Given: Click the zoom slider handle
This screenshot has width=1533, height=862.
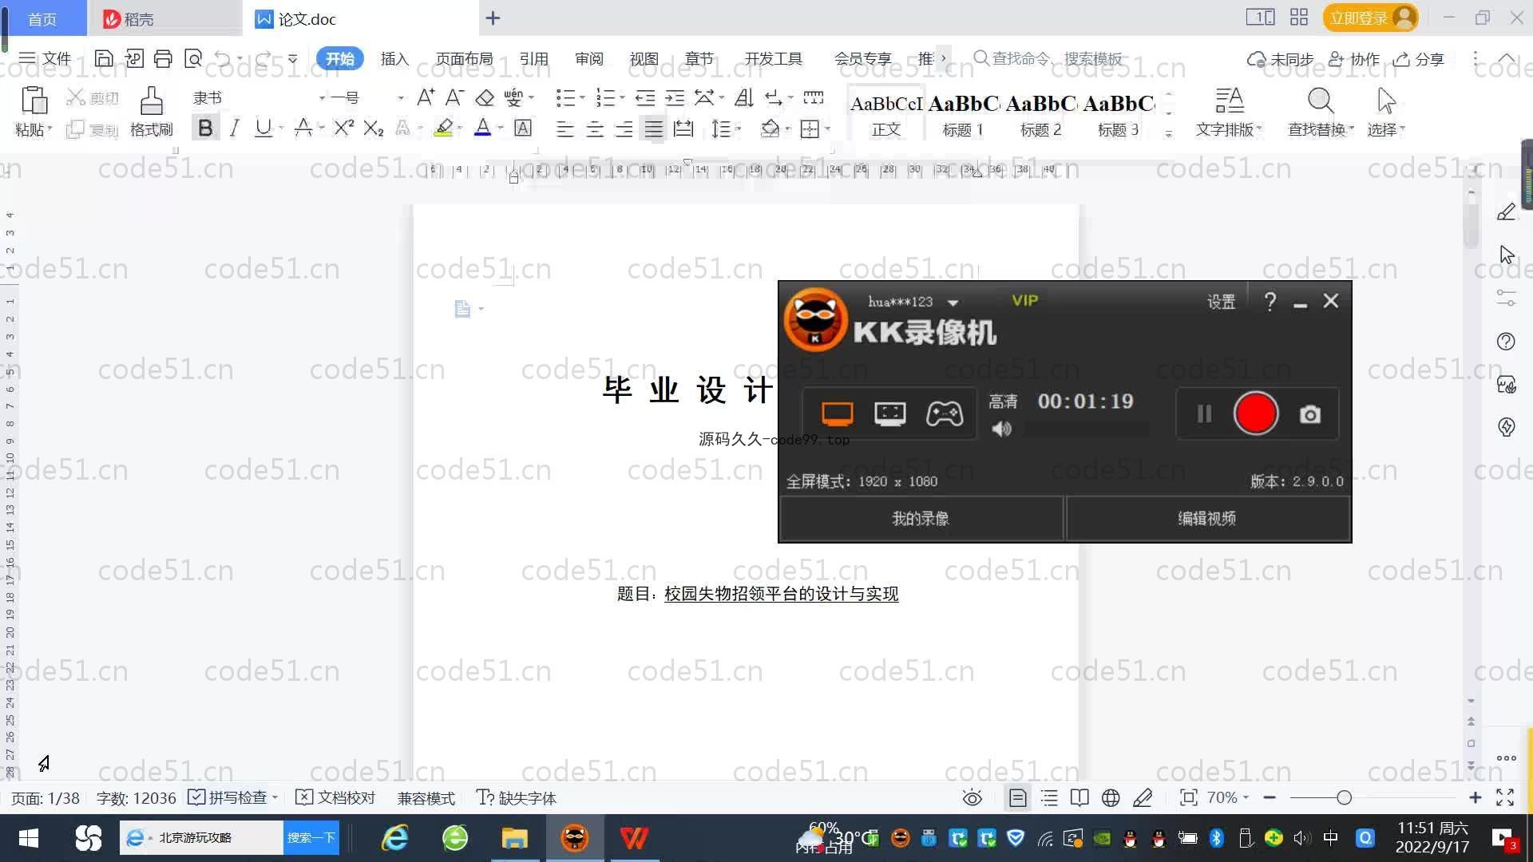Looking at the screenshot, I should coord(1344,797).
